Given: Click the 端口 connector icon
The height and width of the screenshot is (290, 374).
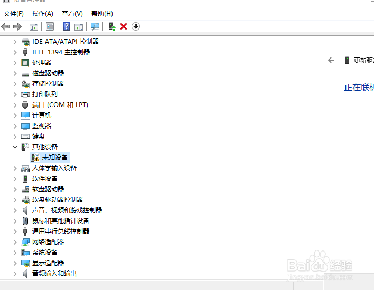Looking at the screenshot, I should 25,105.
